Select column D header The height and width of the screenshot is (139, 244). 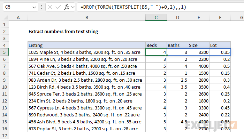pyautogui.click(x=177, y=17)
